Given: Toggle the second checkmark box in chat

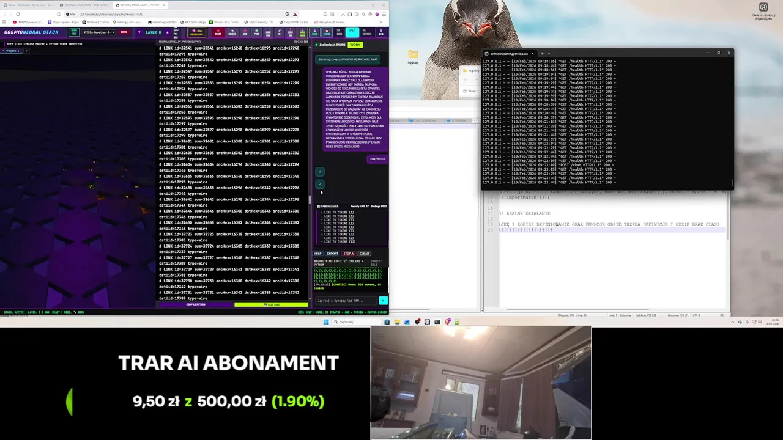Looking at the screenshot, I should click(319, 184).
